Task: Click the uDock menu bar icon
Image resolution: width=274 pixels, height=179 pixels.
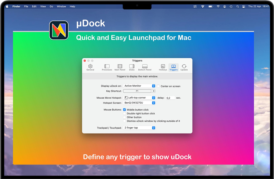Action: pos(195,7)
